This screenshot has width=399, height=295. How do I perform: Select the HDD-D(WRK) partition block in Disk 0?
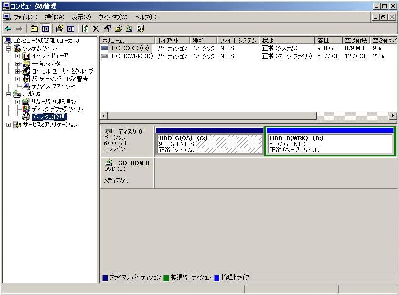coord(330,141)
